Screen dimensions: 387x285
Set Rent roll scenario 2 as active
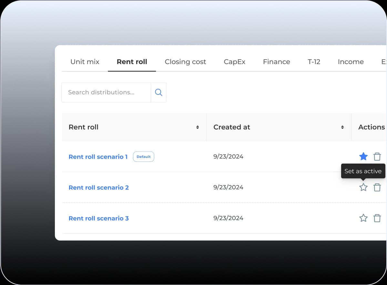[363, 187]
